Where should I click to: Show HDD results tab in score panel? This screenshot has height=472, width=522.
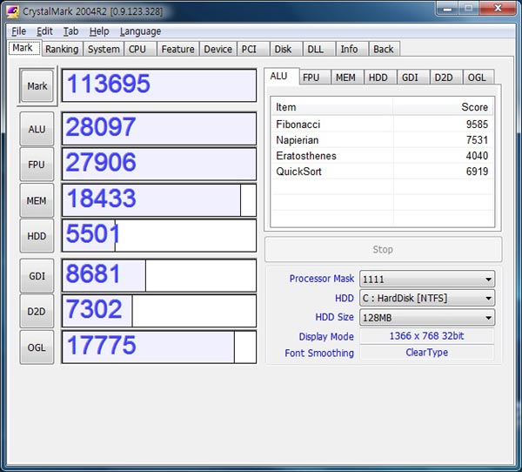click(380, 78)
